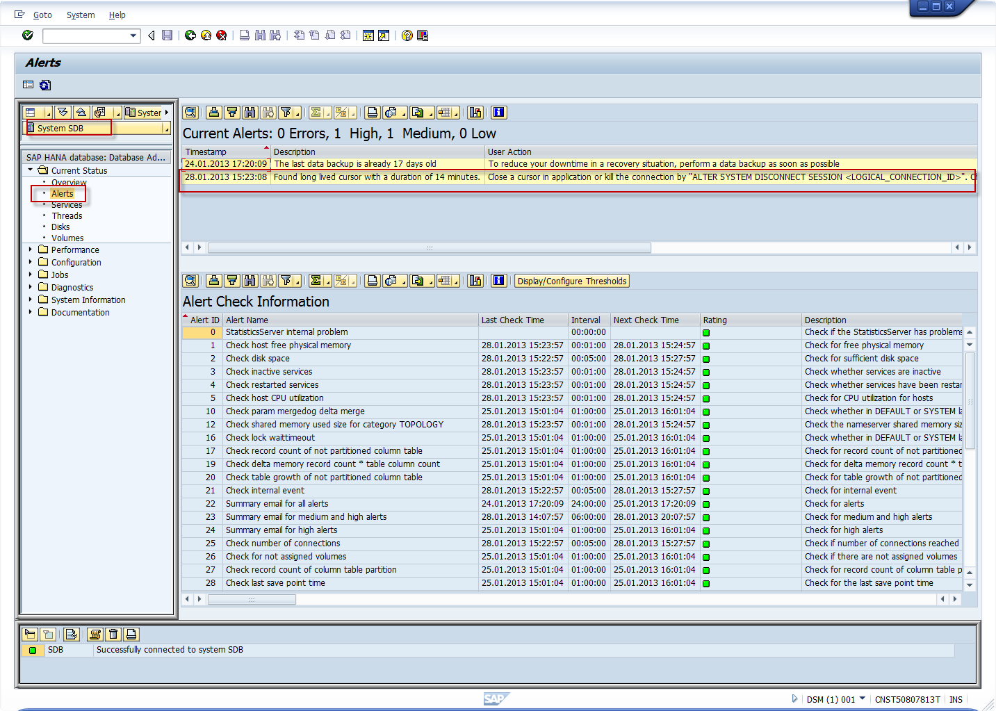Click the Refresh icon under Alerts title
Viewport: 996px width, 711px height.
click(x=45, y=85)
